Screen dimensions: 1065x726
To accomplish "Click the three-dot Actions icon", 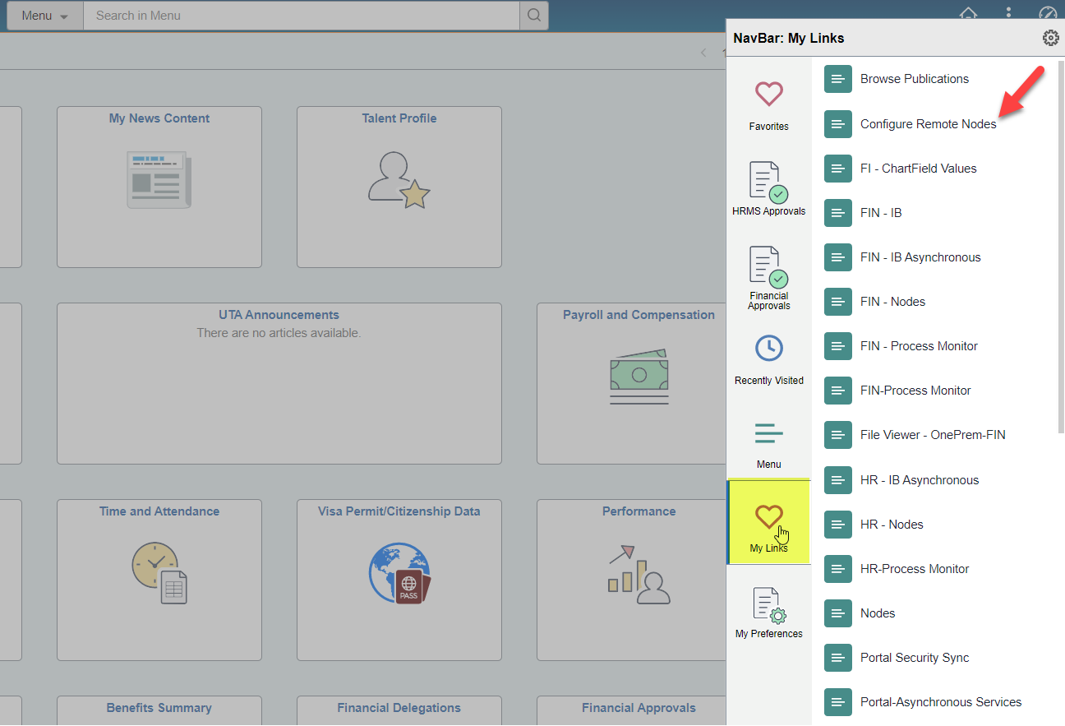I will 1008,13.
